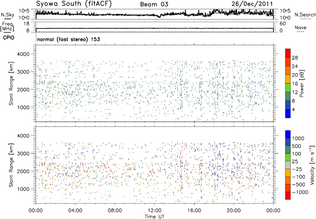Viewport: 316px width, 219px height.
Task: Select the 'normal (fast stereo) 153' text
Action: click(68, 39)
